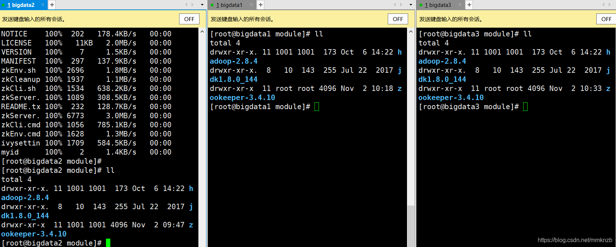Click the 'Nov 2 10:33' listing line in bigdata3
Screen dimensions: 616x247
[514, 88]
